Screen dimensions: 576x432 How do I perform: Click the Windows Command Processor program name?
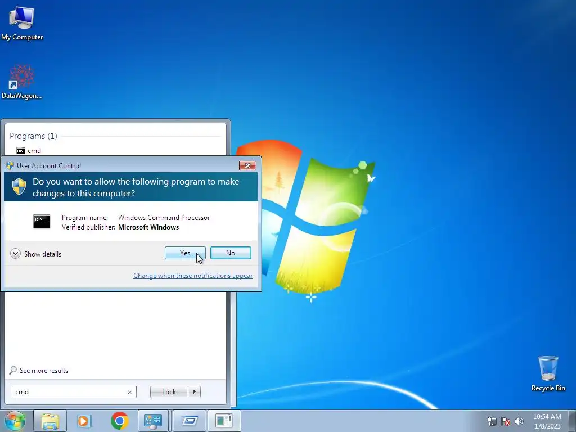click(x=164, y=218)
